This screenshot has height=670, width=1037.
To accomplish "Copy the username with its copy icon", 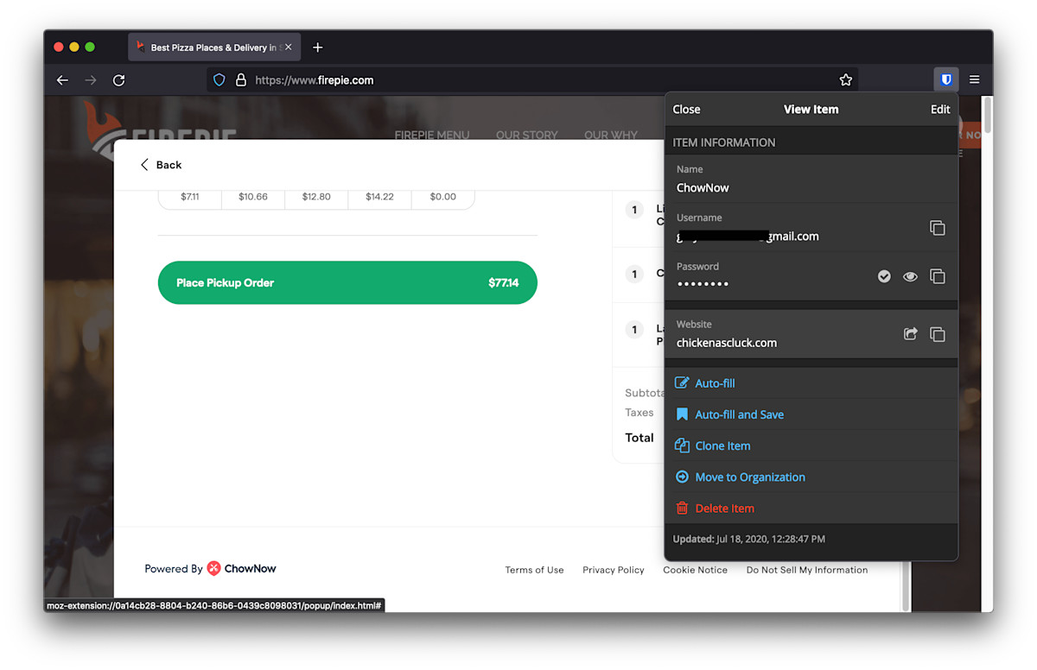I will 937,228.
